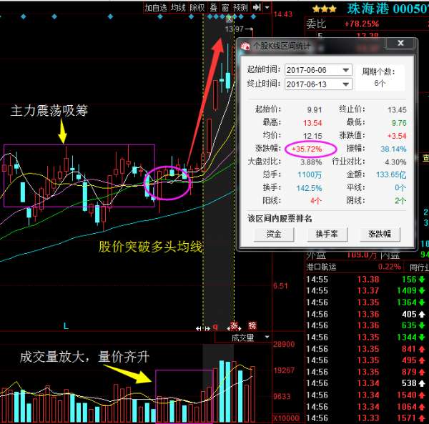Click the 港口航运 sector link
429x424 pixels.
pos(322,267)
